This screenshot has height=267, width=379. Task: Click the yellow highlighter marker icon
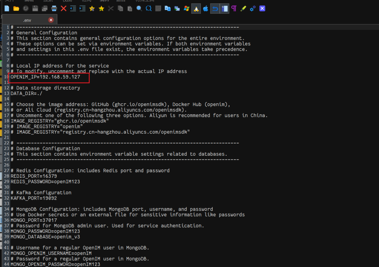tap(243, 8)
